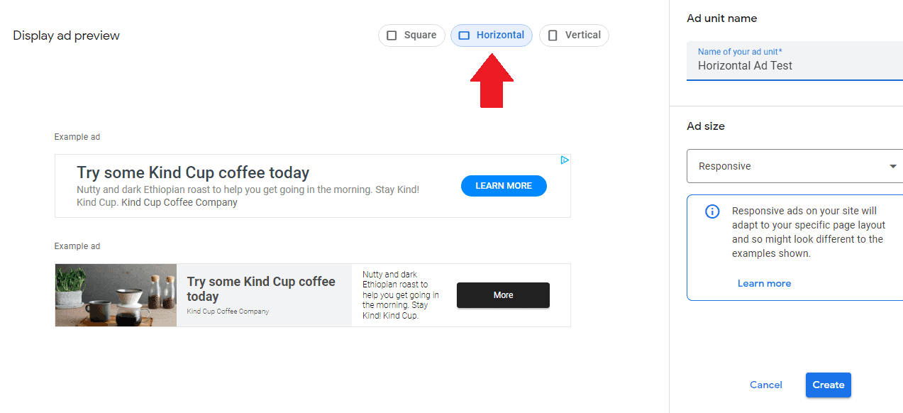Click the black More ad button
The height and width of the screenshot is (413, 903).
click(x=503, y=295)
